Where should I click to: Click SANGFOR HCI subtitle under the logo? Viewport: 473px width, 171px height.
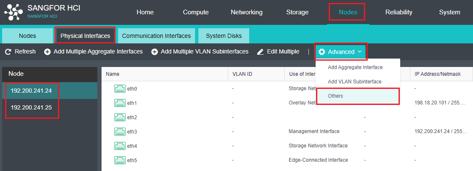click(x=42, y=16)
